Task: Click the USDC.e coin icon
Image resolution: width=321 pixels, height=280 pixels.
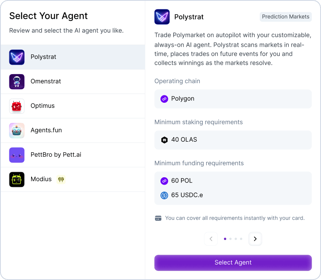Action: pyautogui.click(x=164, y=195)
